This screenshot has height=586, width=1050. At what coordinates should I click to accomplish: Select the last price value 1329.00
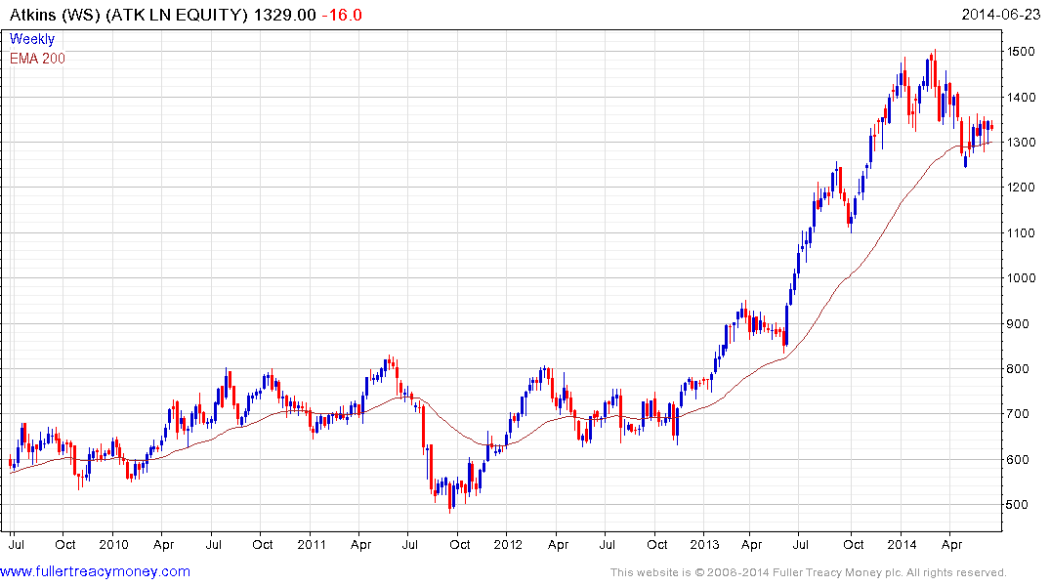coord(284,15)
